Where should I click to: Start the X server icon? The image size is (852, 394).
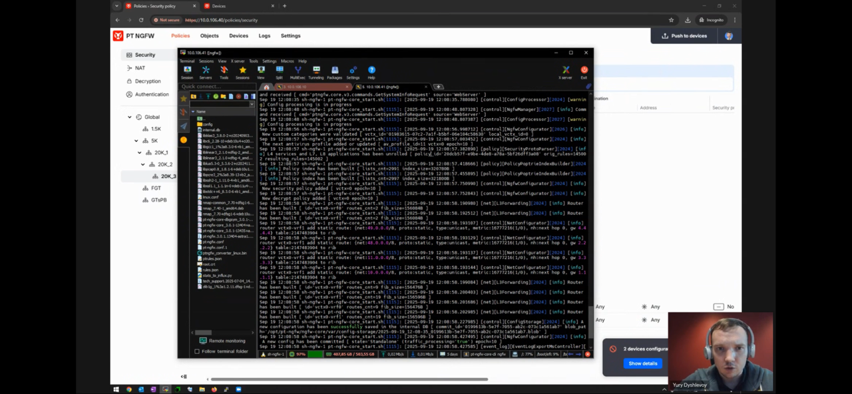[565, 72]
